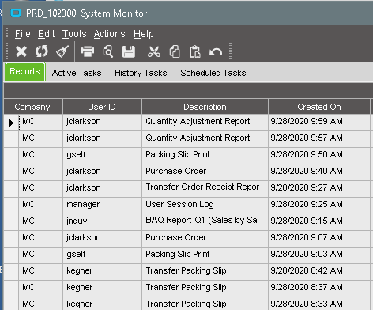Sort by the Description column header

coord(205,107)
